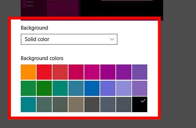Click the Background colors heading
196x128 pixels.
coord(42,58)
